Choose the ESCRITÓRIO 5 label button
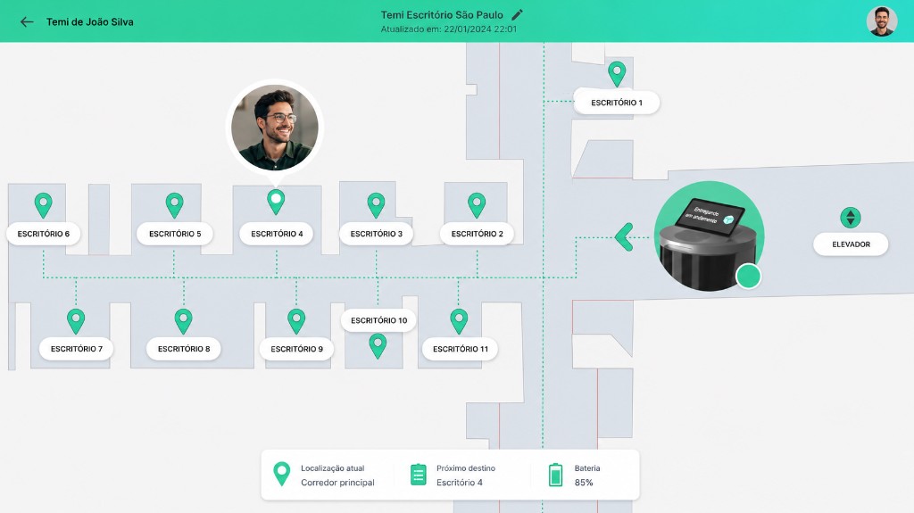914x513 pixels. coord(175,234)
